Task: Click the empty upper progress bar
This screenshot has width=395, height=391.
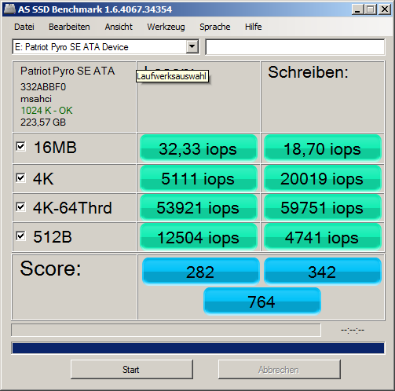Action: click(166, 330)
